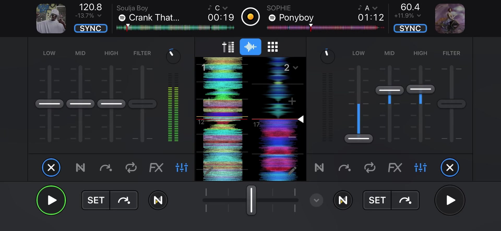Viewport: 501px width, 231px height.
Task: Set cue point with right SET button
Action: tap(377, 200)
